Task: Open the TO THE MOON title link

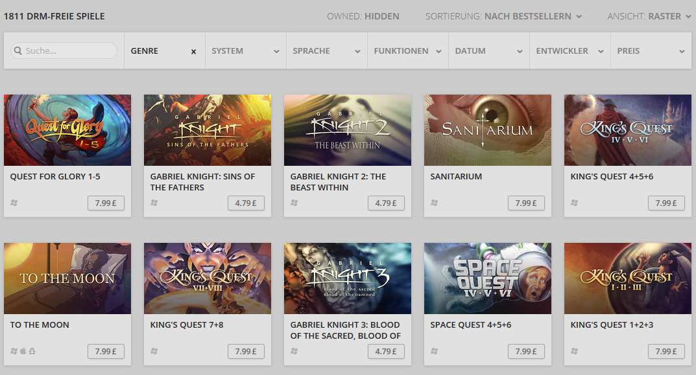Action: 40,325
